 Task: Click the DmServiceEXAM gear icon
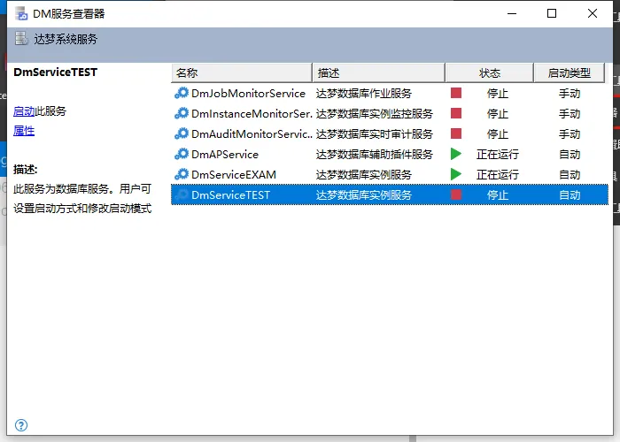click(182, 174)
